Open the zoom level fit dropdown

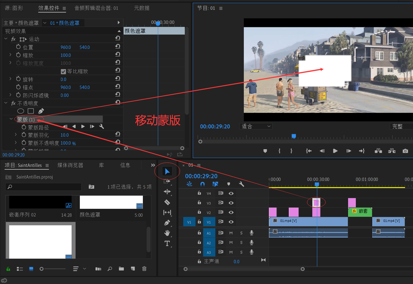256,126
